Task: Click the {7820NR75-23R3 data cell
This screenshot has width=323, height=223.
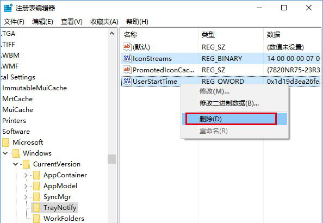Action: tap(294, 70)
